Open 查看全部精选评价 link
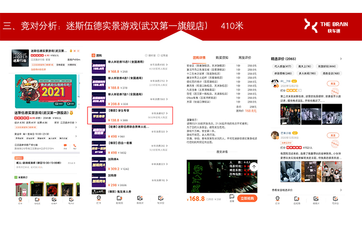The width and height of the screenshot is (362, 226). click(282, 190)
